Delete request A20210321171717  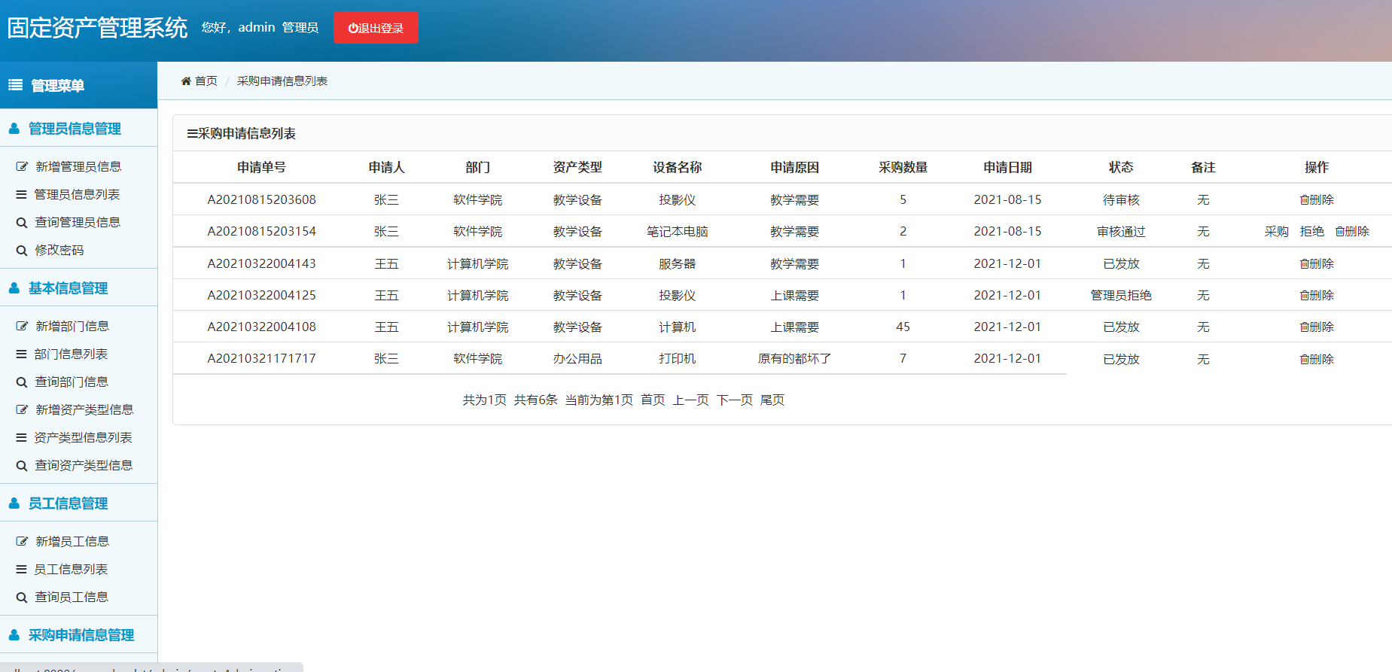pyautogui.click(x=1317, y=360)
